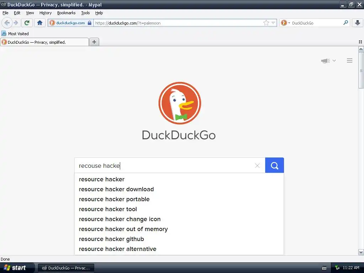Click the on-screen keyboard tray icon
Screen dimensions: 364x273
324,268
